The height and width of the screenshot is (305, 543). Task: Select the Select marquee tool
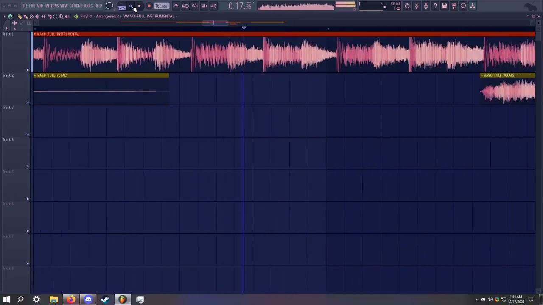pyautogui.click(x=55, y=16)
